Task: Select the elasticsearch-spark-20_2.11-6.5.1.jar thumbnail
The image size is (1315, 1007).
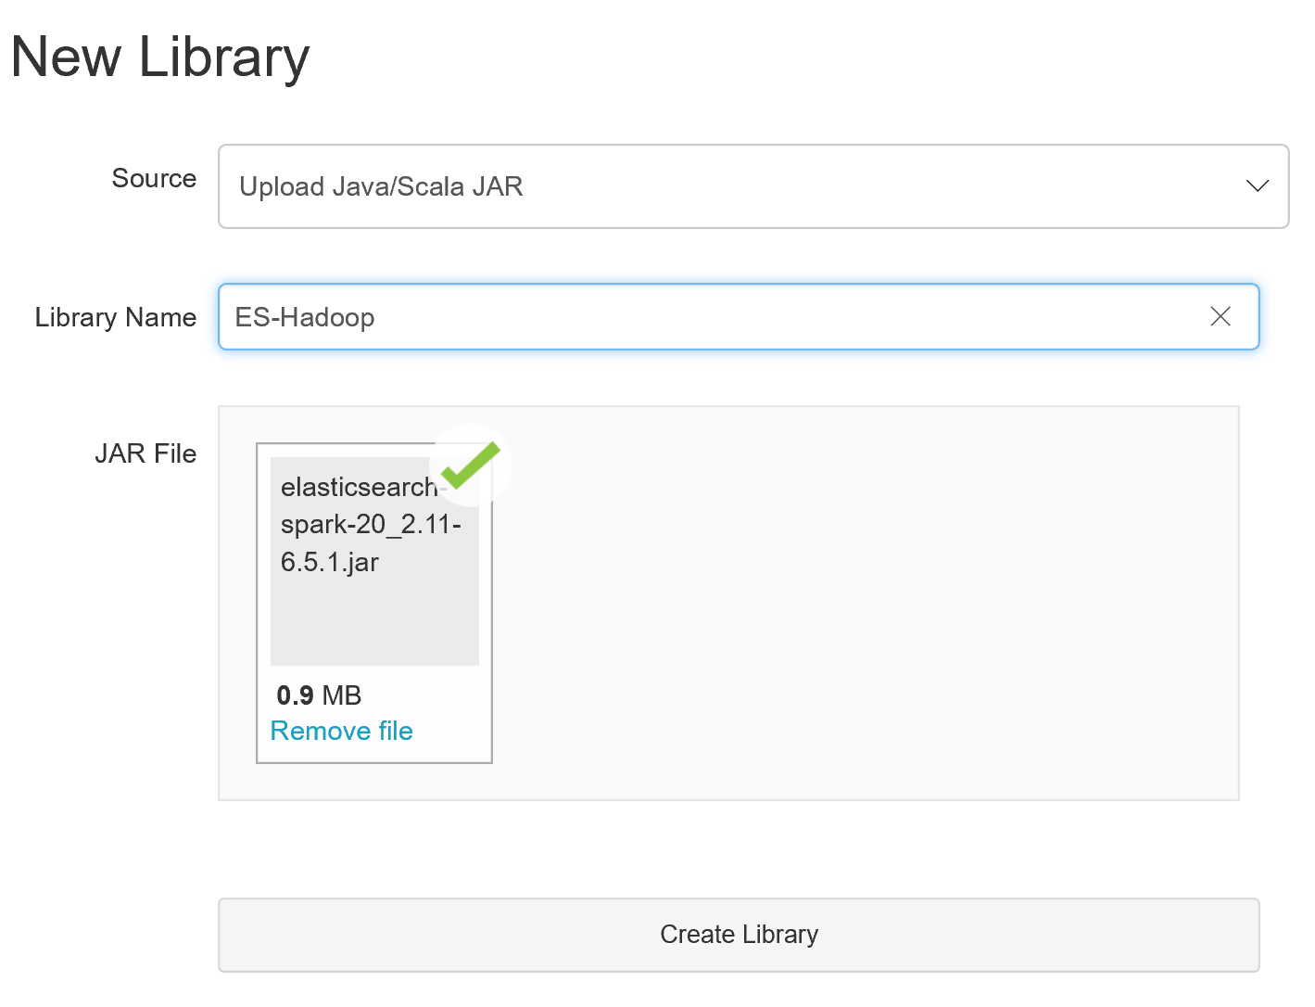Action: [374, 556]
